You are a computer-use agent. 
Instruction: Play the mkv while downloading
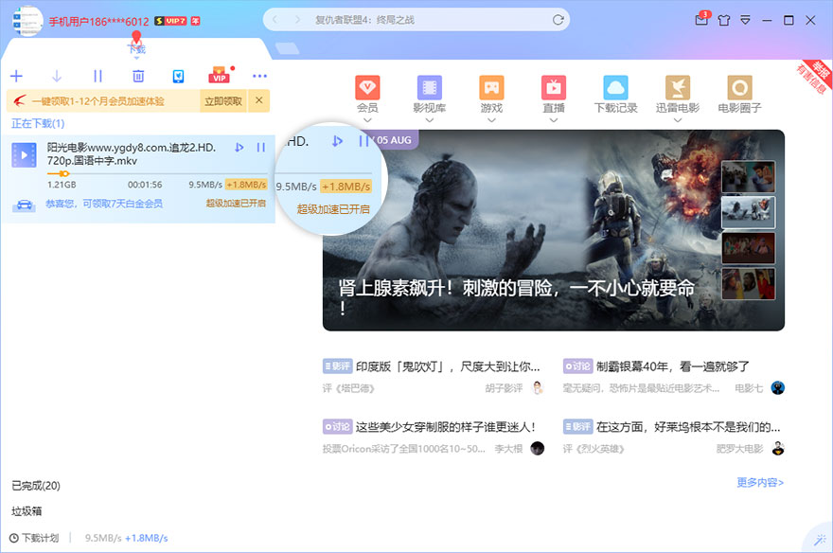tap(239, 147)
